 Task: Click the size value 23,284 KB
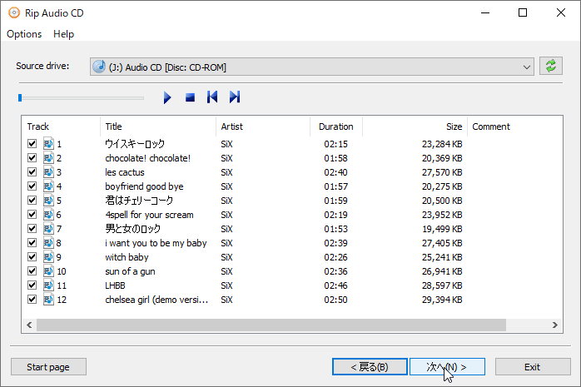tap(442, 144)
